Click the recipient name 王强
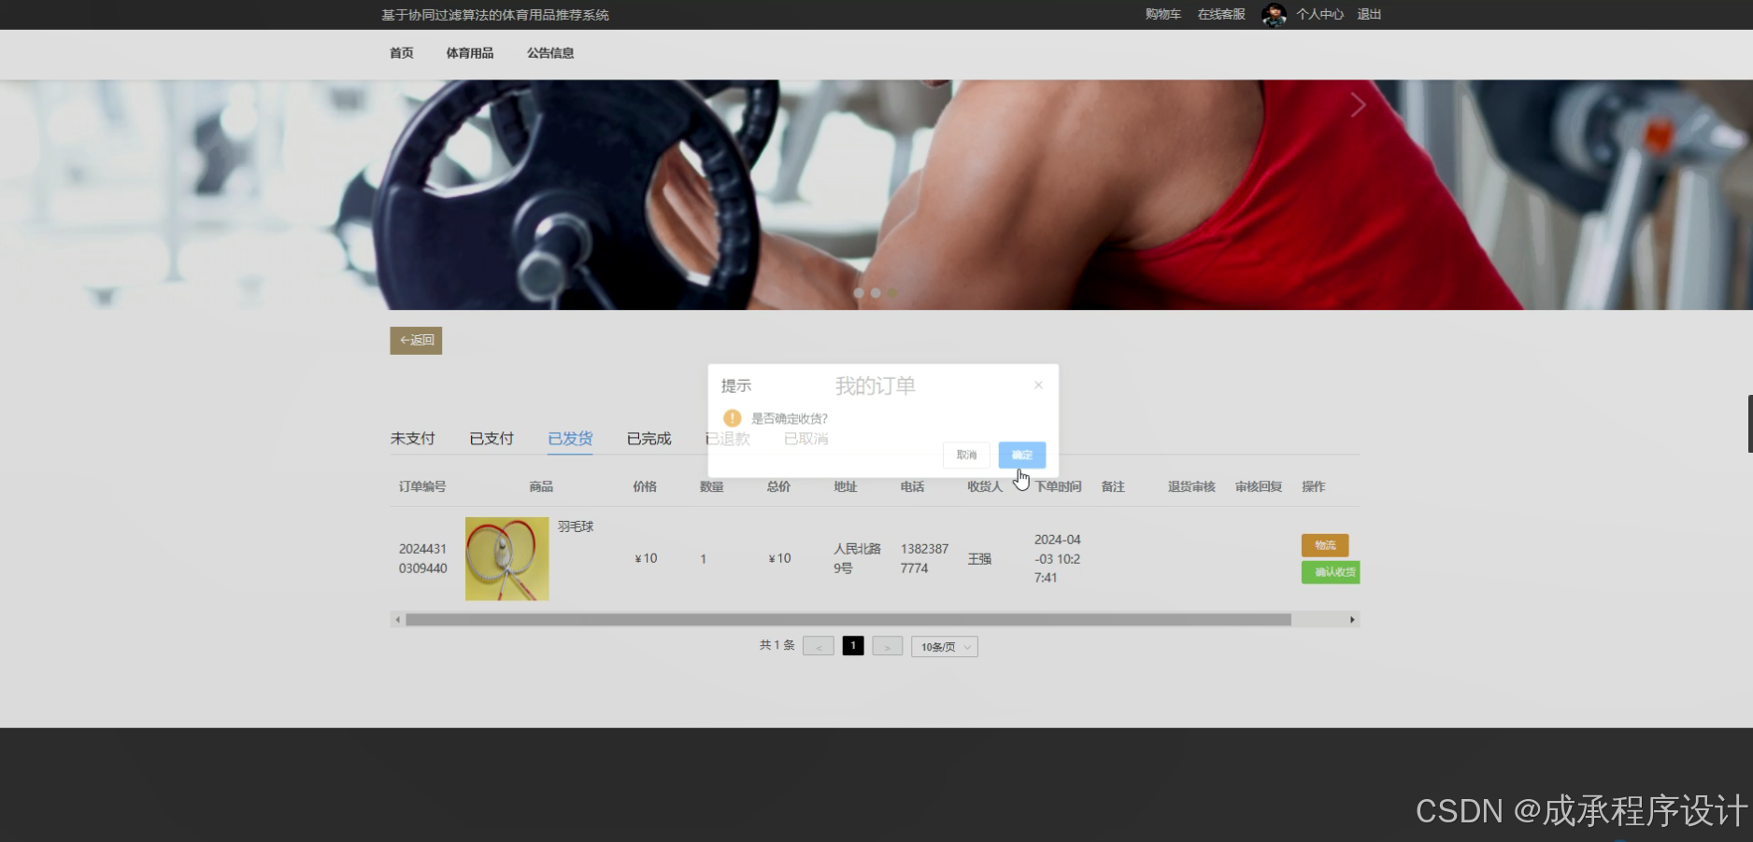This screenshot has height=842, width=1753. pos(979,559)
